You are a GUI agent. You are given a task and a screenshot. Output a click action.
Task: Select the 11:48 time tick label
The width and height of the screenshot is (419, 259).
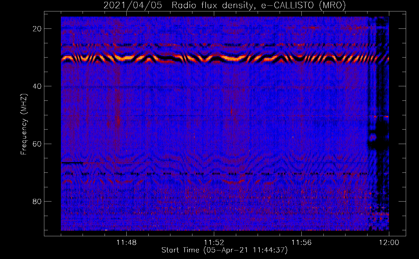(126, 243)
